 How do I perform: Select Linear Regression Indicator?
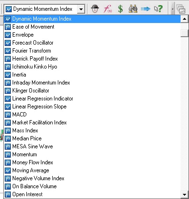(x=92, y=99)
